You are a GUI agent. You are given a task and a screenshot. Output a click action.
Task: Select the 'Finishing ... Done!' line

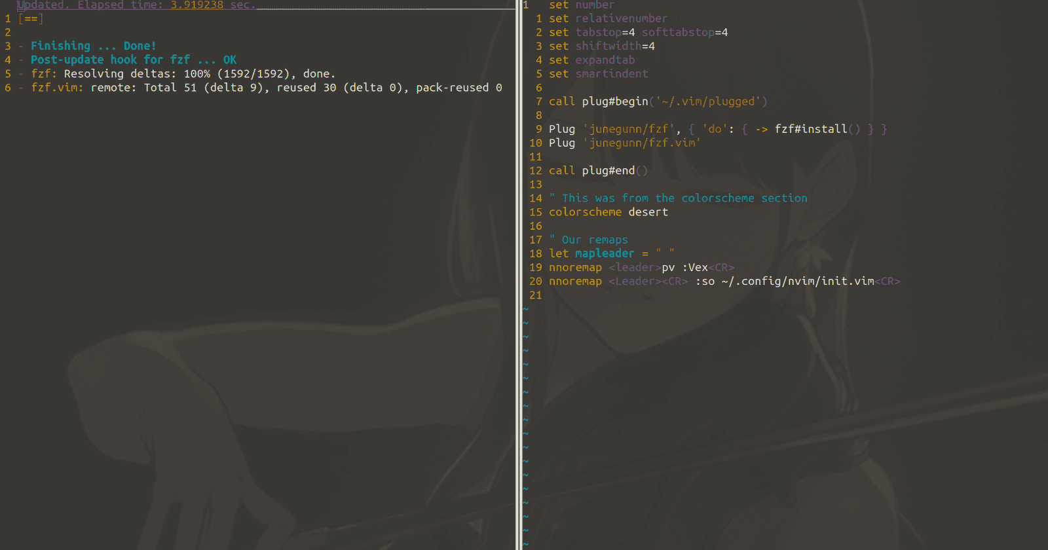click(93, 46)
